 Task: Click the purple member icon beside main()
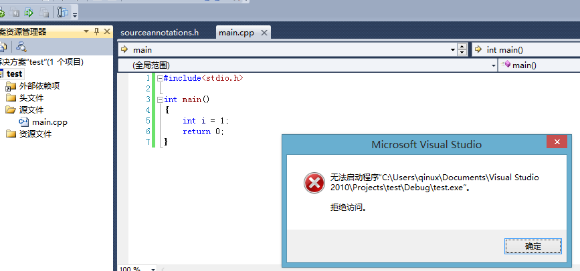(506, 65)
